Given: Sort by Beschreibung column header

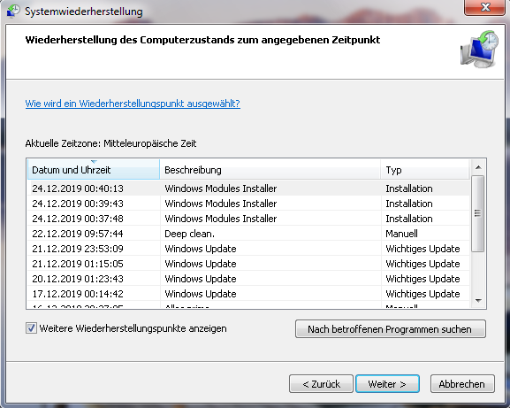Looking at the screenshot, I should pos(270,169).
